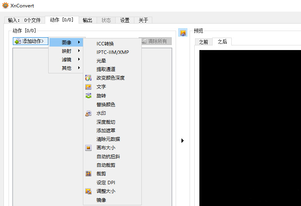Choose IPTC-IIM/XMP menu entry
The image size is (301, 206).
pos(112,52)
